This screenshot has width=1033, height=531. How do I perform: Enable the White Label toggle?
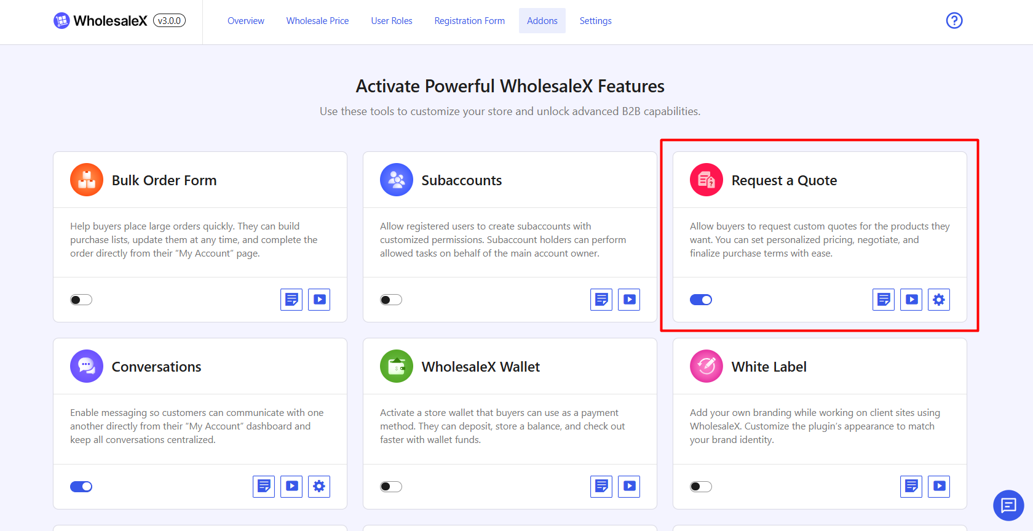(701, 487)
